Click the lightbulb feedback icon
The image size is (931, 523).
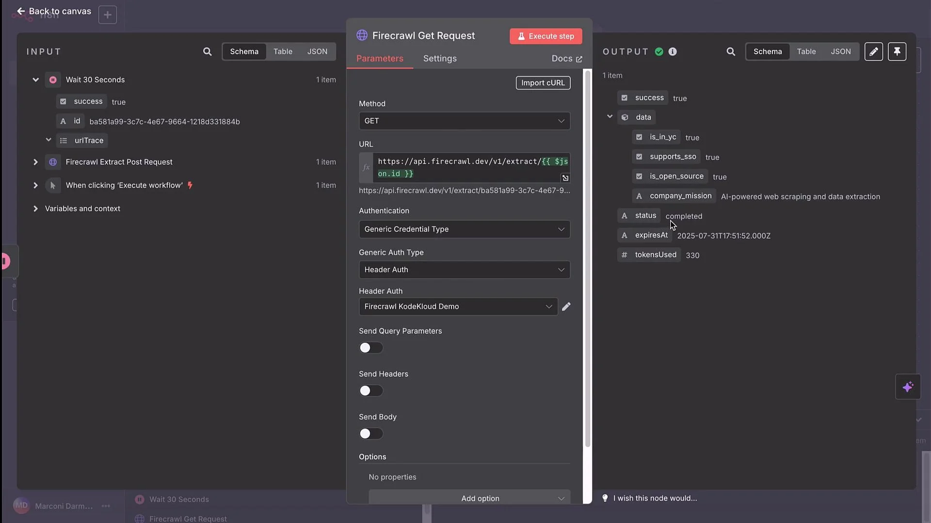pyautogui.click(x=605, y=498)
